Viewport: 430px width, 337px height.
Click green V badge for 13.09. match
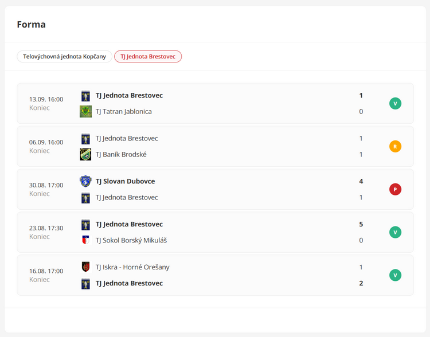pos(395,104)
